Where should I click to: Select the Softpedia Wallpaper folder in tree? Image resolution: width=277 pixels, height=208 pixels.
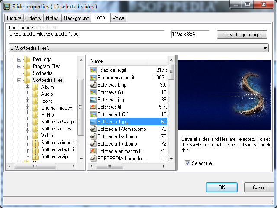59,122
